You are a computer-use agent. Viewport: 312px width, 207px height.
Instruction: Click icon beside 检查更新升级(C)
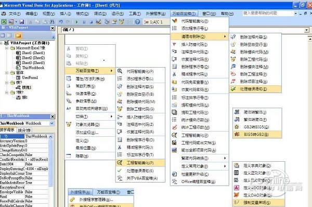click(174, 174)
